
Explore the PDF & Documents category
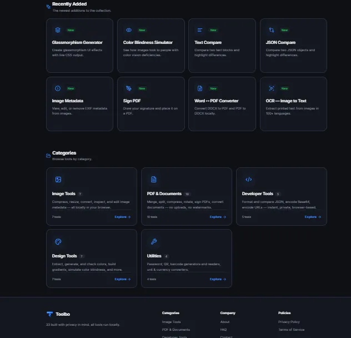[x=218, y=217]
